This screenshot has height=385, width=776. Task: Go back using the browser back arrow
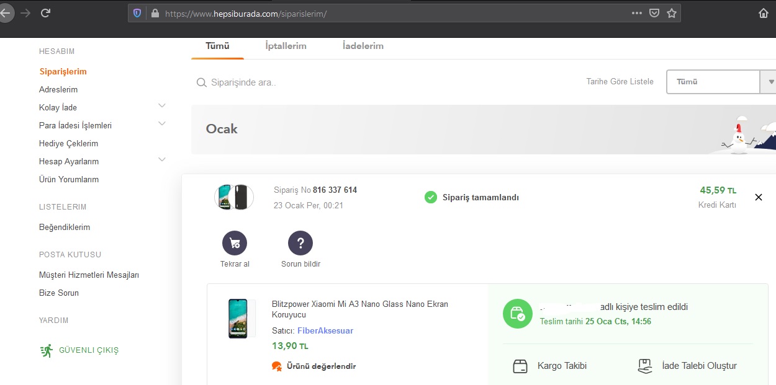[x=5, y=13]
